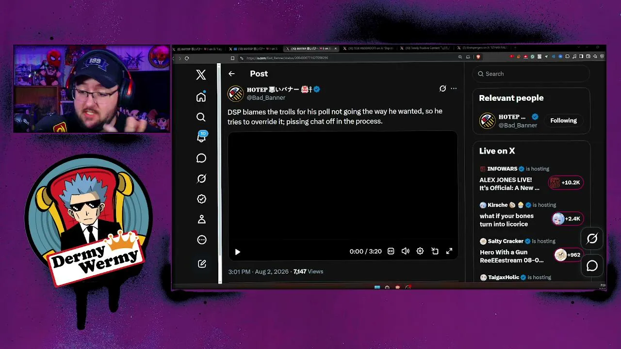
Task: Open Chat from the left sidebar
Action: pos(201,158)
